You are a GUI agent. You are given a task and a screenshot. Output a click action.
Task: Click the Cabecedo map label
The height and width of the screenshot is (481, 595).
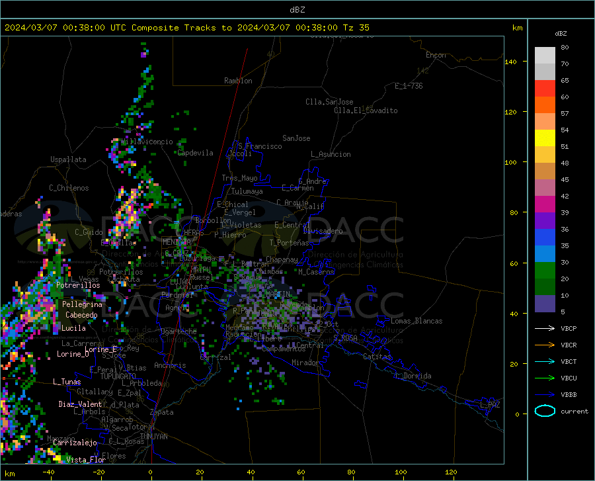[x=81, y=315]
